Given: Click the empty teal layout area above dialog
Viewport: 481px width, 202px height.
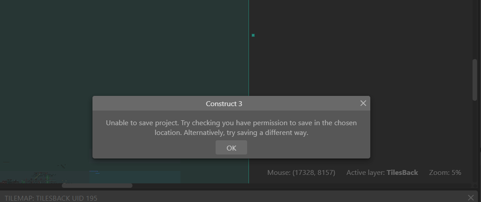Looking at the screenshot, I should click(124, 44).
